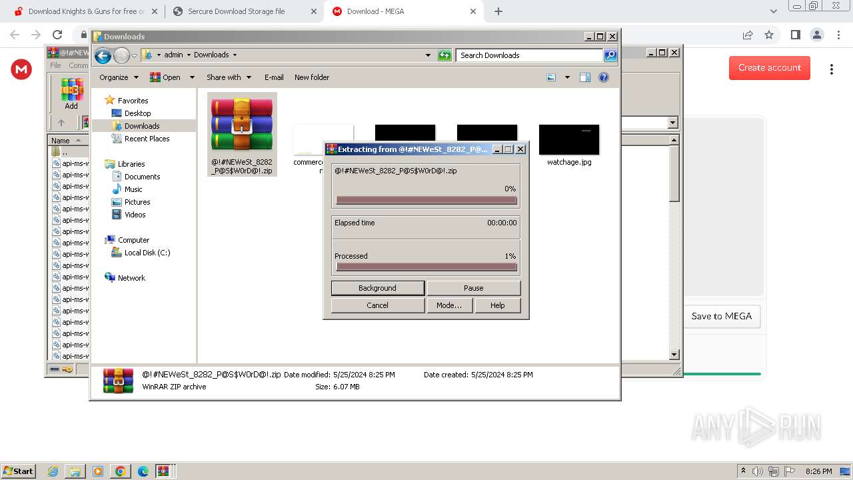Cancel the extraction

(x=377, y=305)
